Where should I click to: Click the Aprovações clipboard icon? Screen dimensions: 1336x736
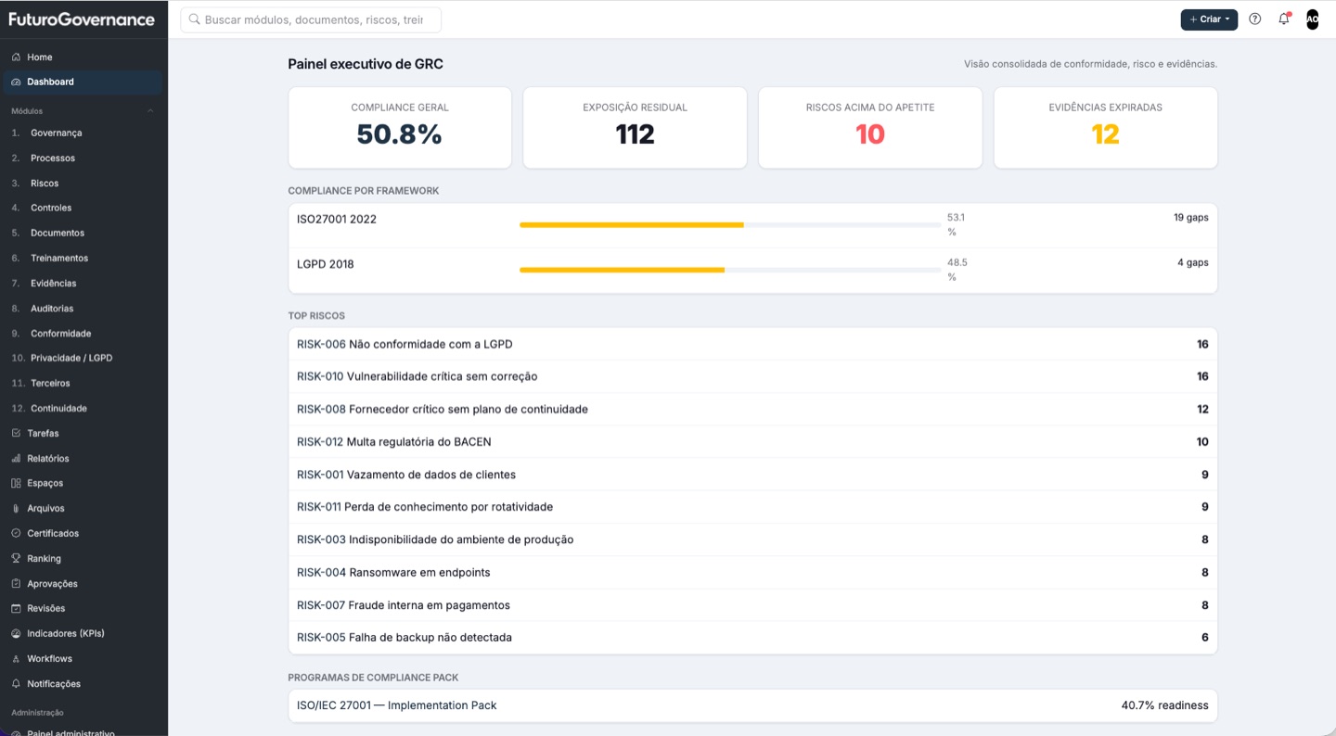(x=16, y=584)
